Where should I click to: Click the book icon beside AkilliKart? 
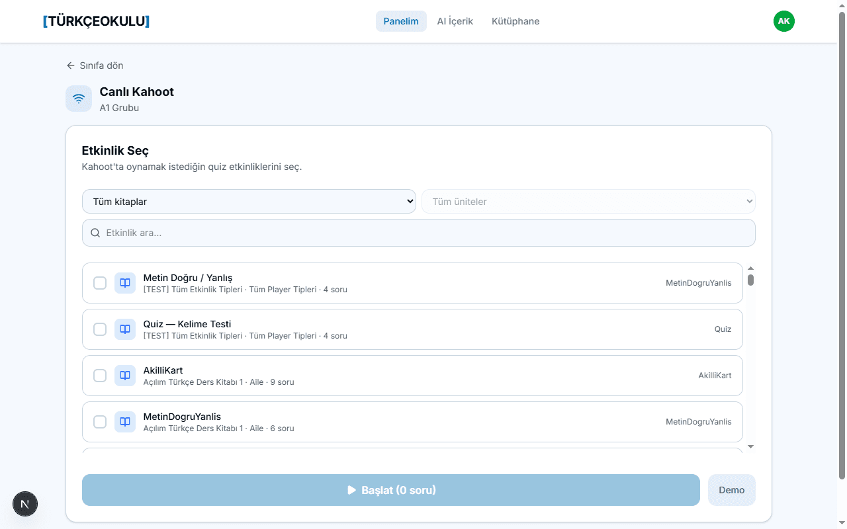(x=125, y=376)
